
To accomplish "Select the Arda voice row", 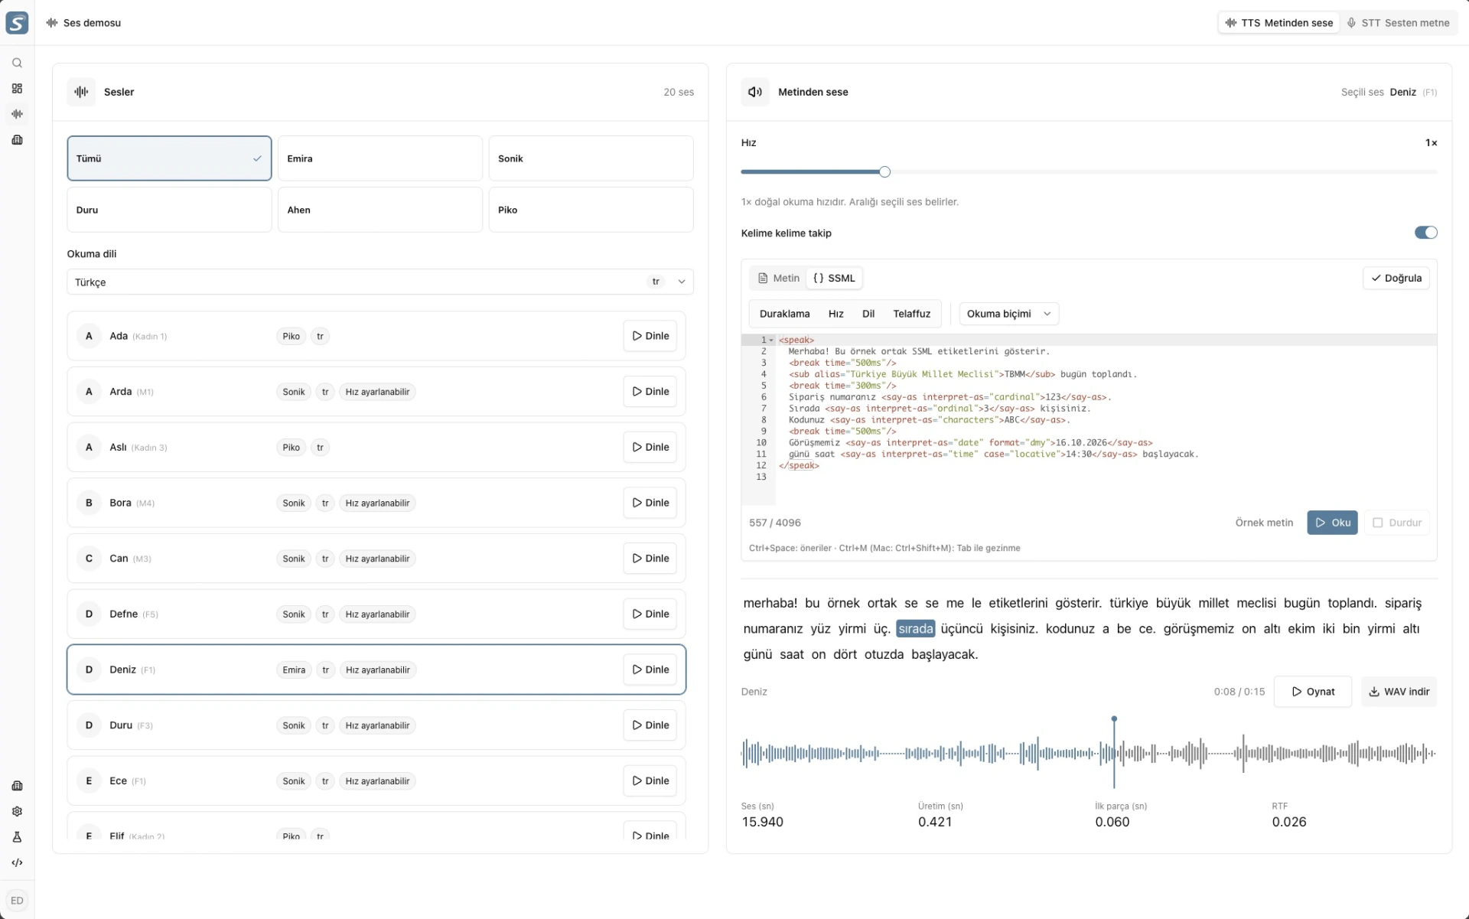I will coord(376,392).
